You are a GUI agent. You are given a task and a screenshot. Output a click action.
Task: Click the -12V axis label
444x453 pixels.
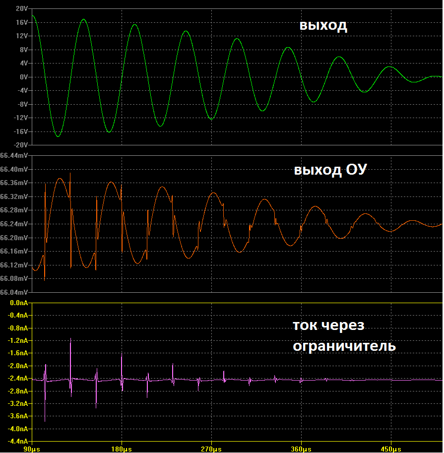pos(21,118)
